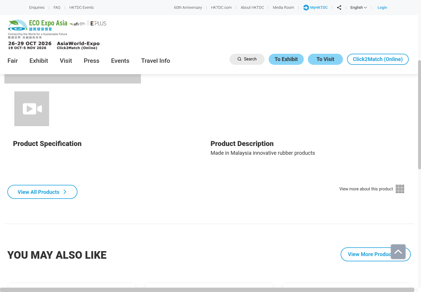
Task: Expand the English language dropdown
Action: click(x=358, y=8)
